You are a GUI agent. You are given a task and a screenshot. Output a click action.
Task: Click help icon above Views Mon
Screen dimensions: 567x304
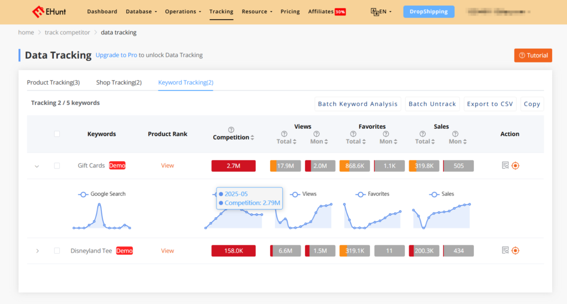(x=316, y=134)
